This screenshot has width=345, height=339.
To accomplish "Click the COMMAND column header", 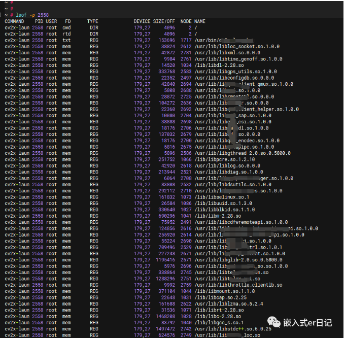I will (x=14, y=21).
